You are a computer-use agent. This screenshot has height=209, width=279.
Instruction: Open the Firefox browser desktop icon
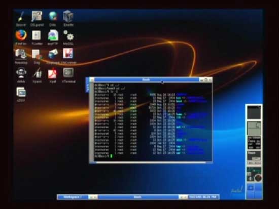pos(21,35)
